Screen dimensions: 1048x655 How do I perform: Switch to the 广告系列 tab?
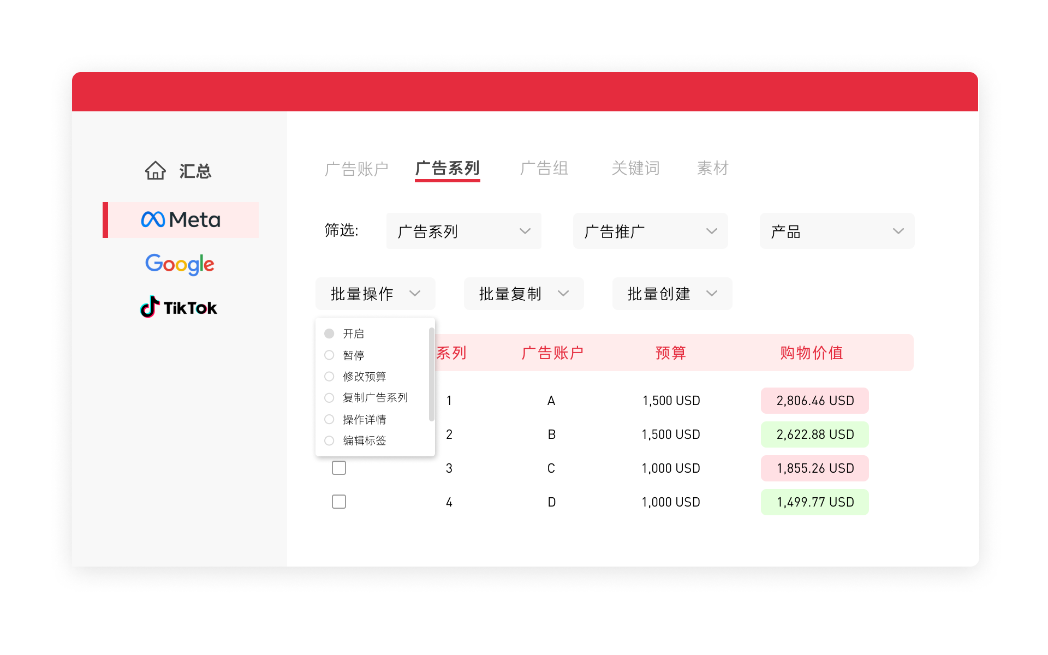[448, 169]
